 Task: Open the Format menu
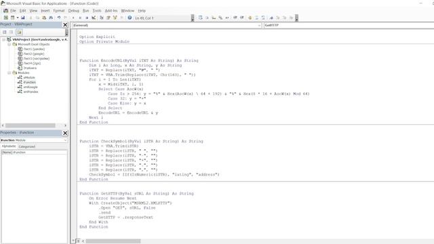click(x=59, y=11)
